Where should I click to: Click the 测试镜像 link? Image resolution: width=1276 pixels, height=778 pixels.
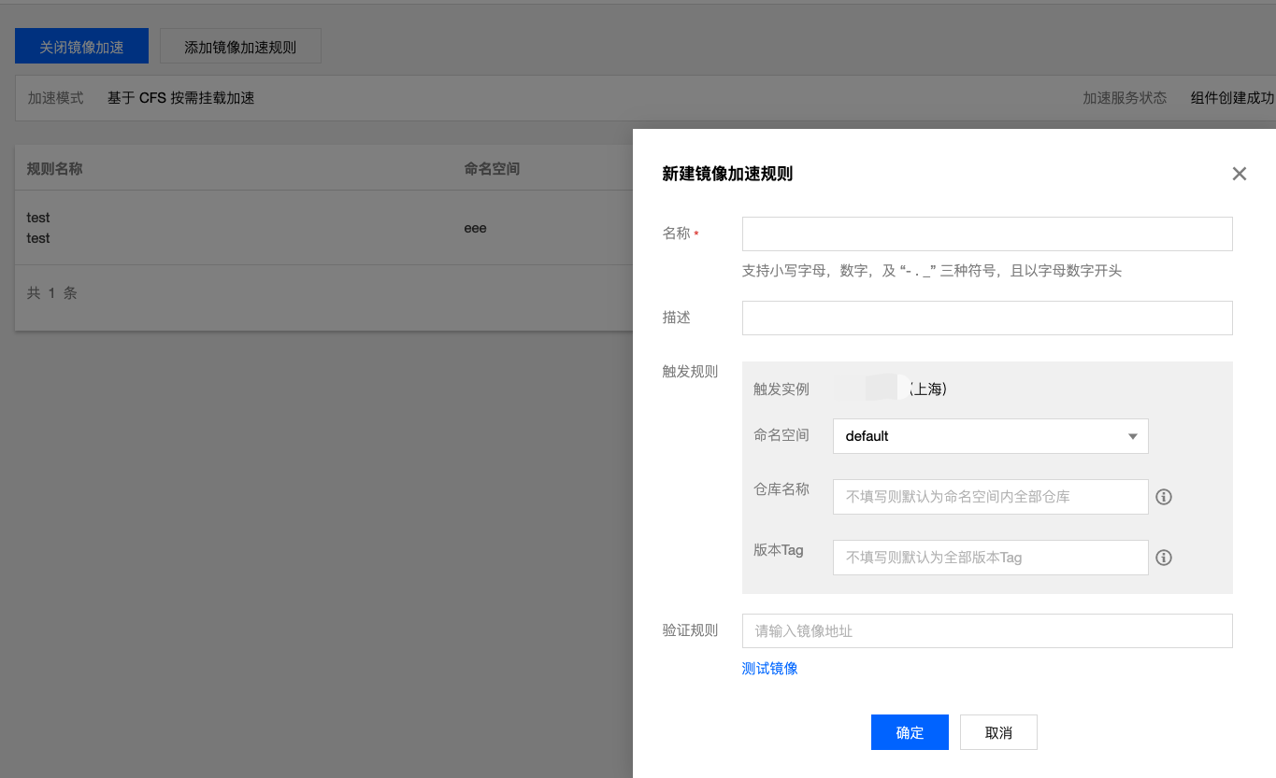(x=769, y=669)
